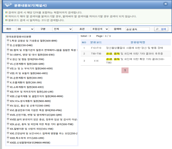Expand chapter XX 질병이환 및 사망의 외인

click(x=8, y=128)
